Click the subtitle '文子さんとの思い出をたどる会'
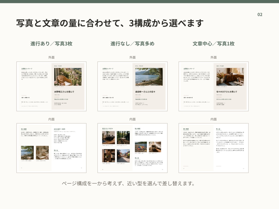The height and width of the screenshot is (209, 279). click(x=224, y=99)
